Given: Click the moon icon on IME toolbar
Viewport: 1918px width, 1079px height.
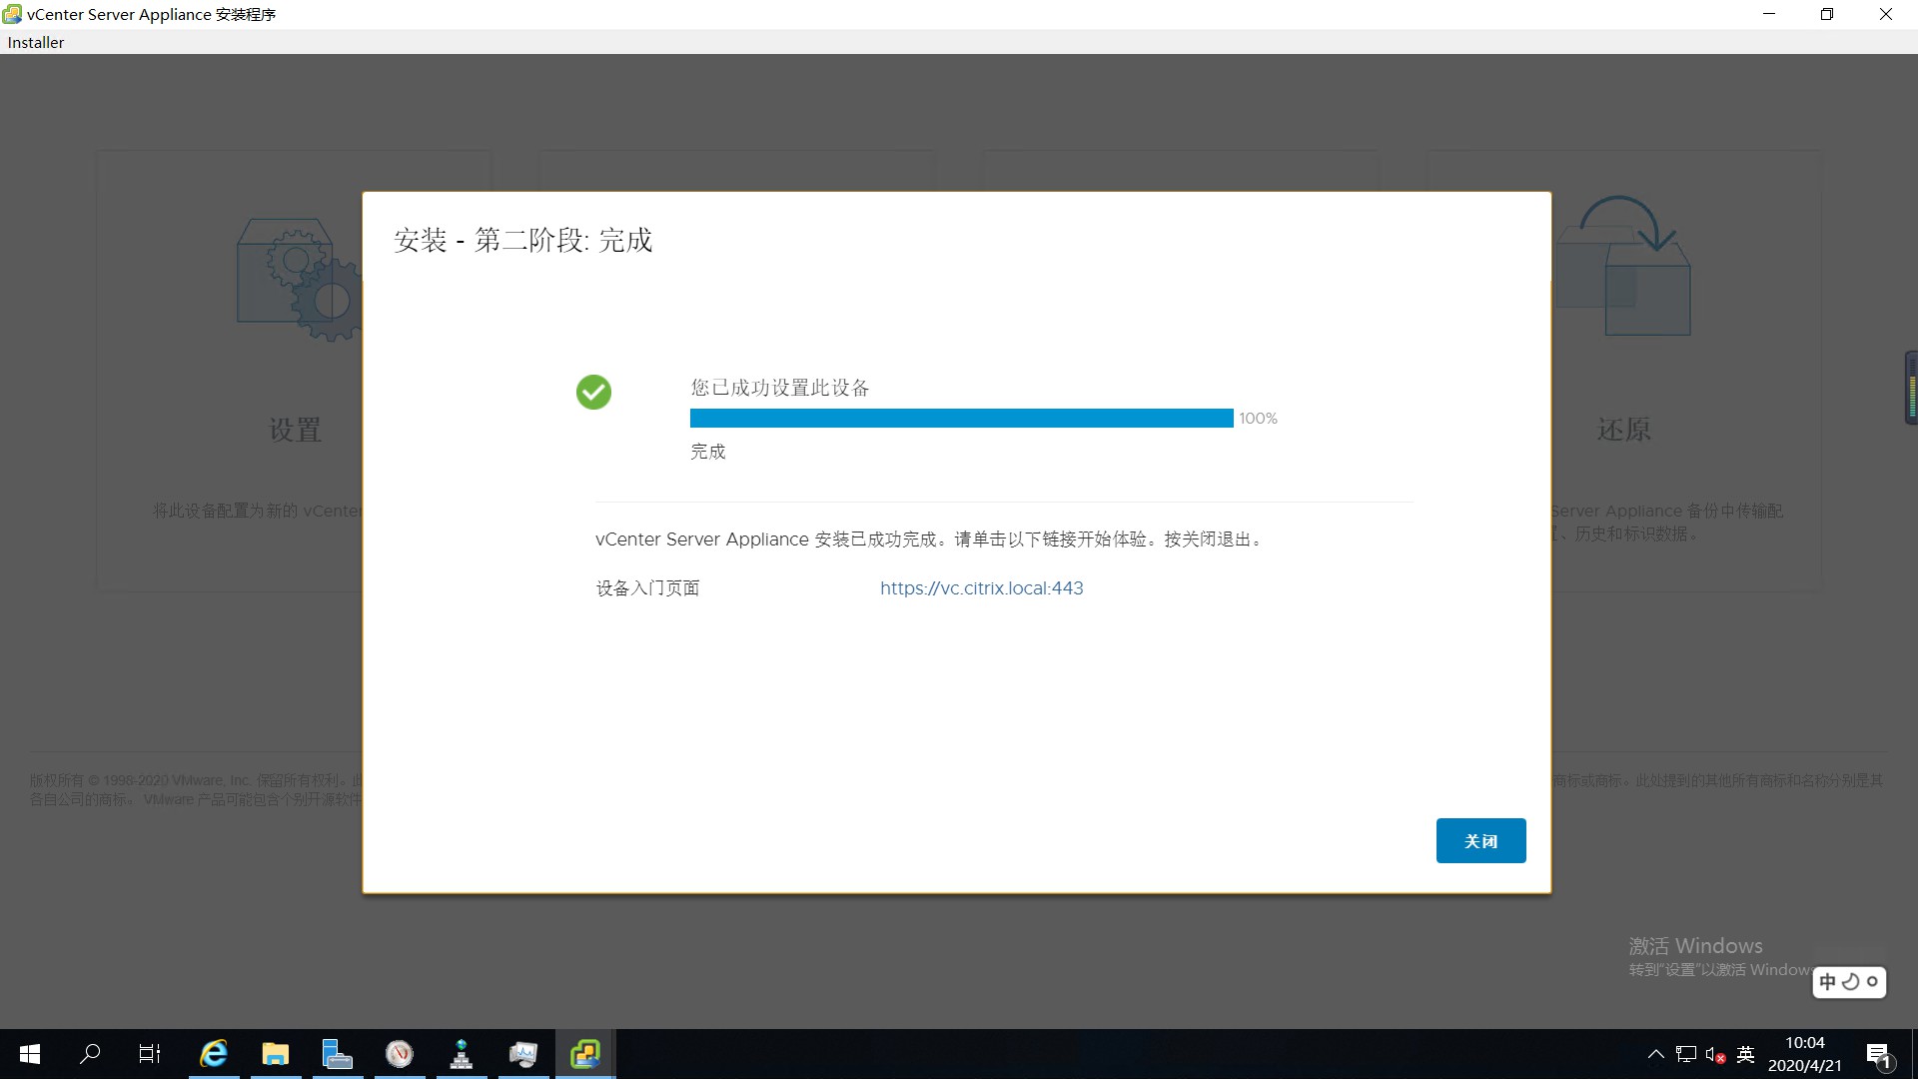Looking at the screenshot, I should tap(1850, 982).
